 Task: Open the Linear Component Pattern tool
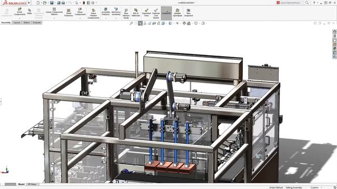click(54, 12)
